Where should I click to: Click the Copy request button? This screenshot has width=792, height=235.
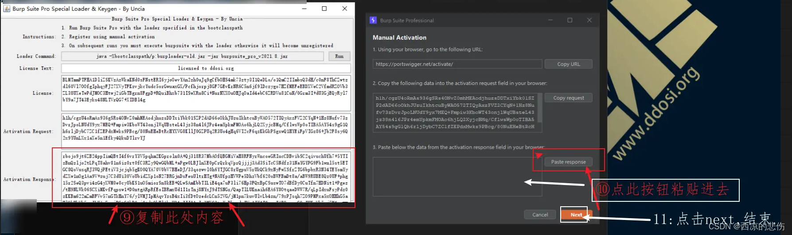click(569, 98)
